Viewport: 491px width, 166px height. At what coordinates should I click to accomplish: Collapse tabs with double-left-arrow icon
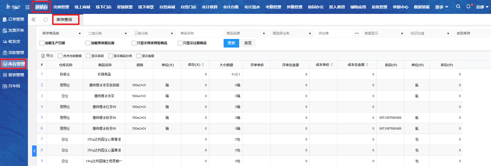pos(33,19)
